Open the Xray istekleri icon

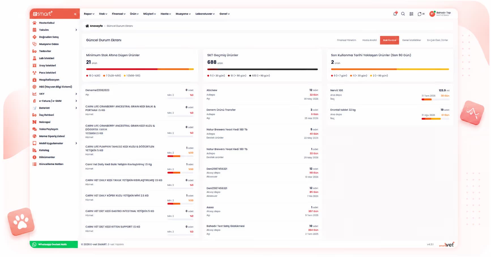pyautogui.click(x=35, y=65)
